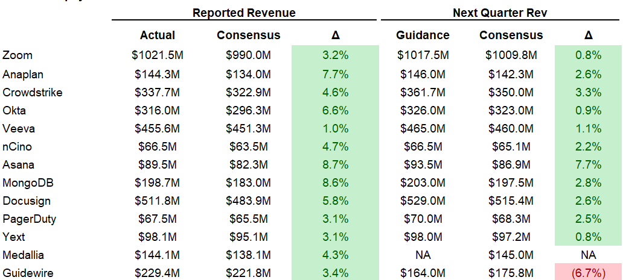
Task: Select the Docusign company row label
Action: (27, 201)
